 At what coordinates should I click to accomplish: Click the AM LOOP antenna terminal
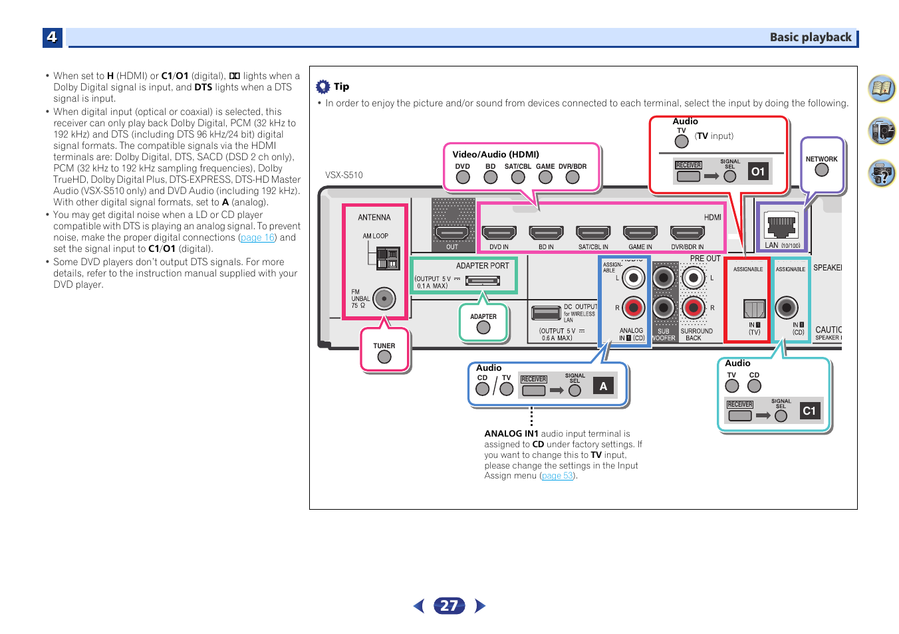[x=388, y=258]
